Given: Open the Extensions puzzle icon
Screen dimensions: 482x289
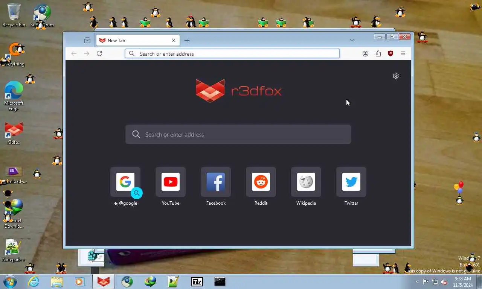Looking at the screenshot, I should [x=378, y=53].
